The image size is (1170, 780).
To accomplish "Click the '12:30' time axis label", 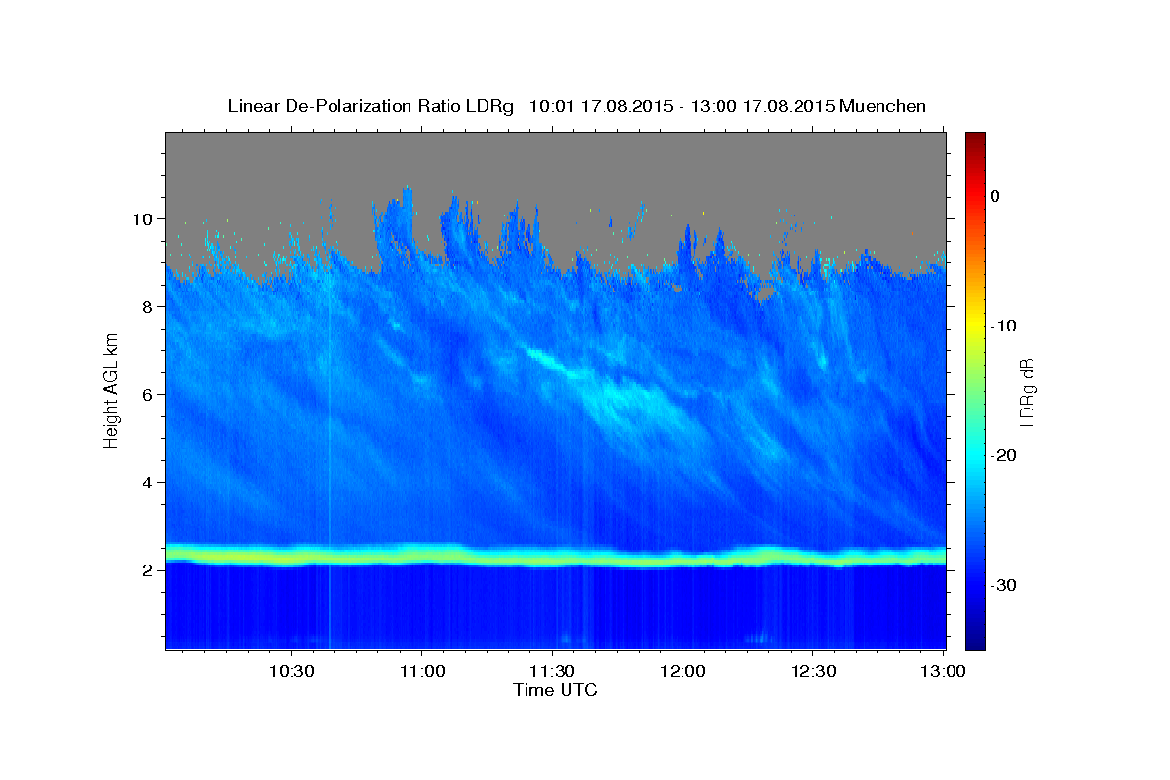I will tap(813, 671).
